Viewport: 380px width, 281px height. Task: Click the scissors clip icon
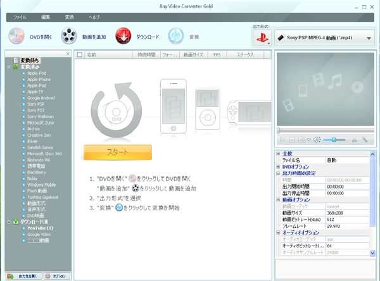[354, 140]
